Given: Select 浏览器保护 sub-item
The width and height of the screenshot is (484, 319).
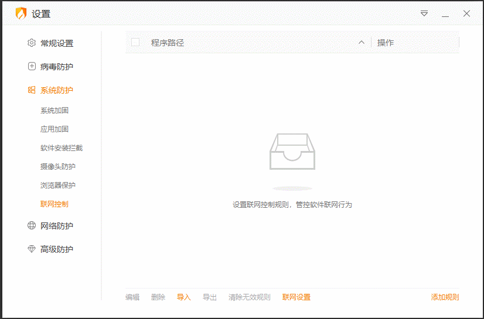Looking at the screenshot, I should [x=58, y=185].
